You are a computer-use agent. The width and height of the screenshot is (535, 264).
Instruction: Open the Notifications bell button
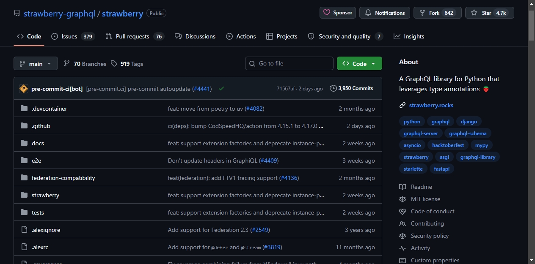[385, 13]
